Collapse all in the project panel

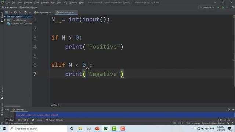pos(19,12)
